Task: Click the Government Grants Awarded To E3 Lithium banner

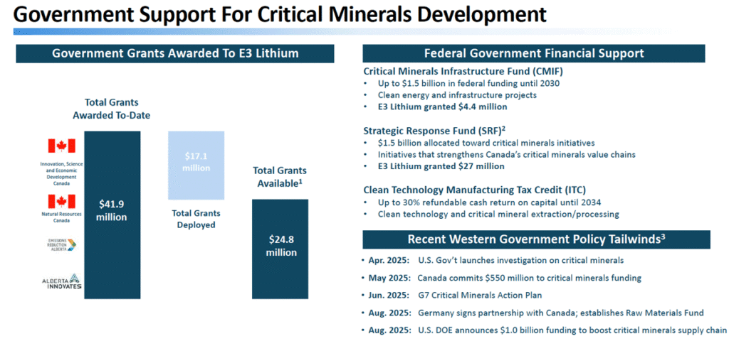Action: 174,54
